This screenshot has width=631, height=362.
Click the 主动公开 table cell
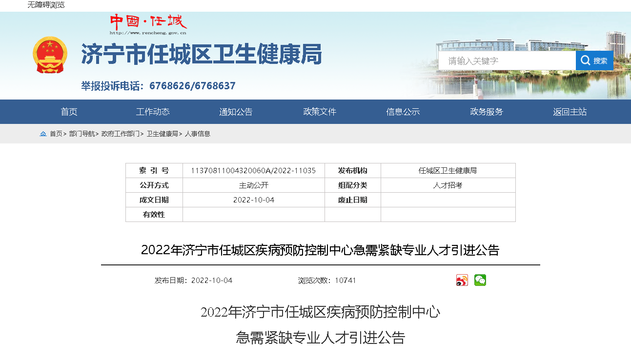(254, 185)
